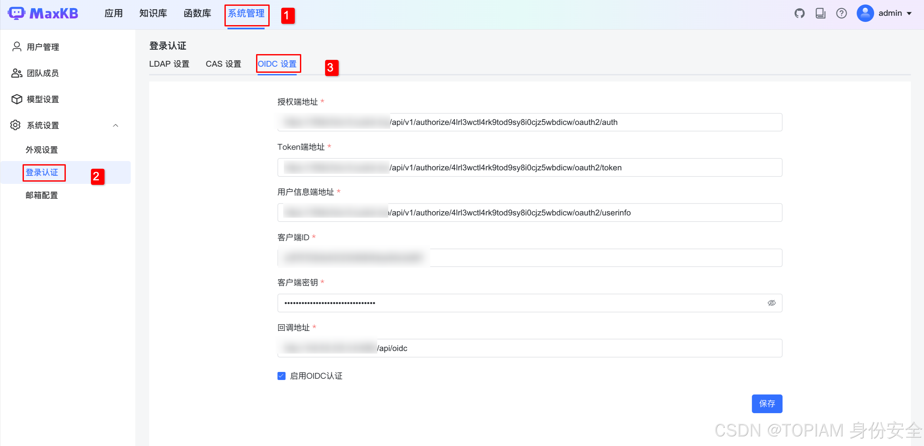The image size is (924, 446).
Task: Open the 函数库 menu item
Action: tap(197, 13)
